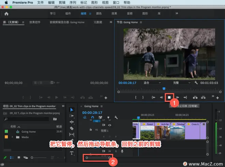Open the Going Home timeline panel menu
Viewport: 225px width, 167px height.
pos(102,106)
